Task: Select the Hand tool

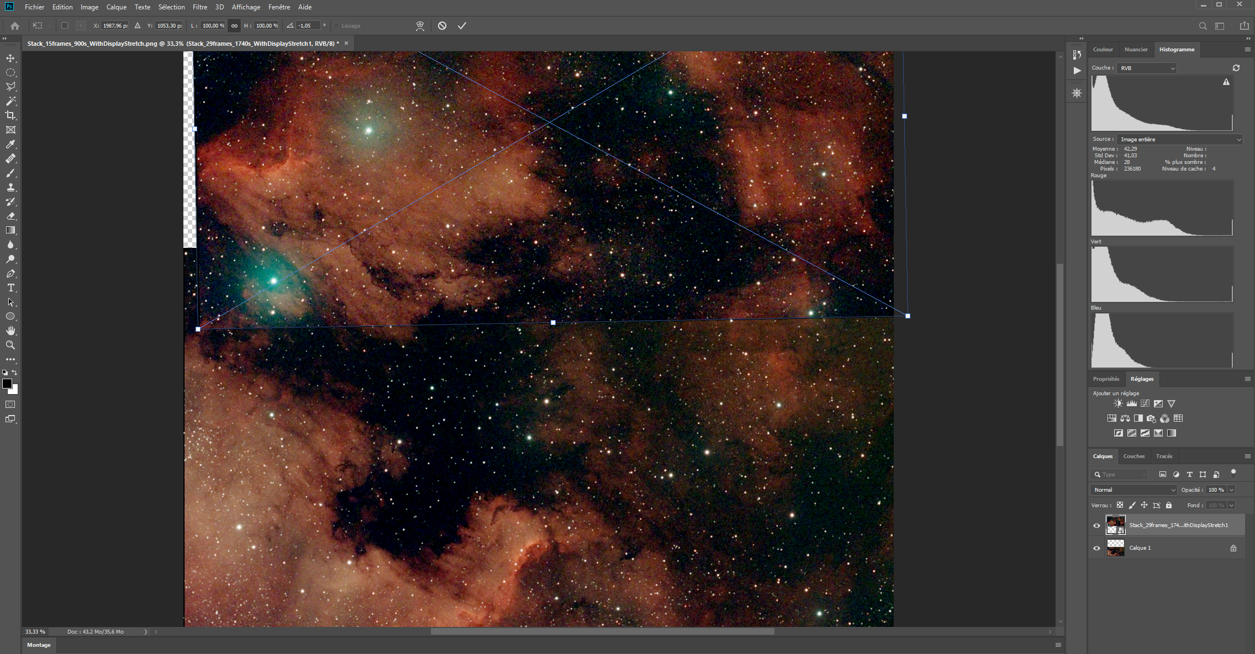Action: coord(10,331)
